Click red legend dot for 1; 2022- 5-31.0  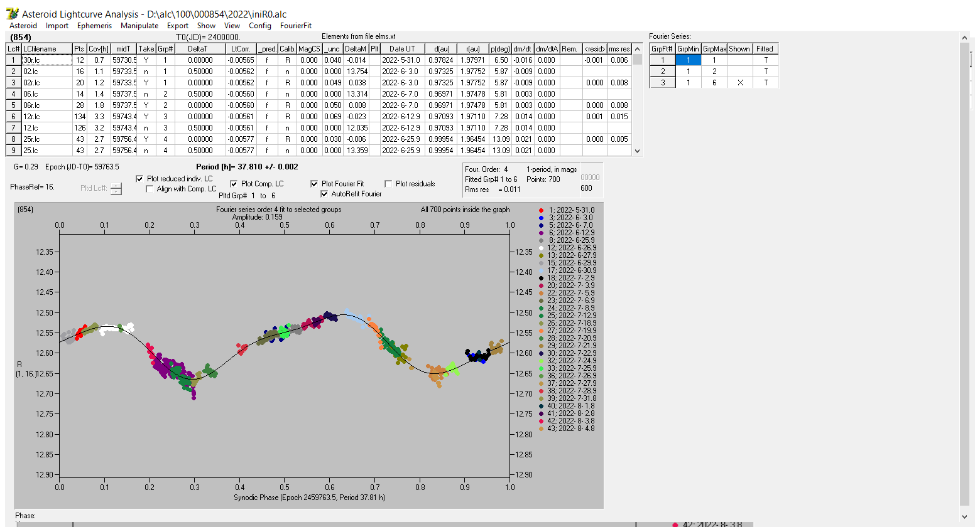tap(542, 210)
